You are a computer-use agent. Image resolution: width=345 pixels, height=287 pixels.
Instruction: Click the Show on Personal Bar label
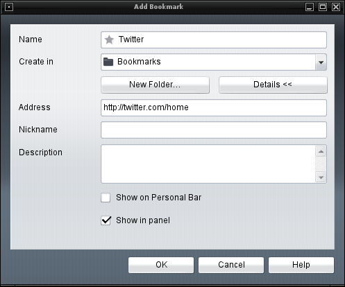click(x=159, y=198)
